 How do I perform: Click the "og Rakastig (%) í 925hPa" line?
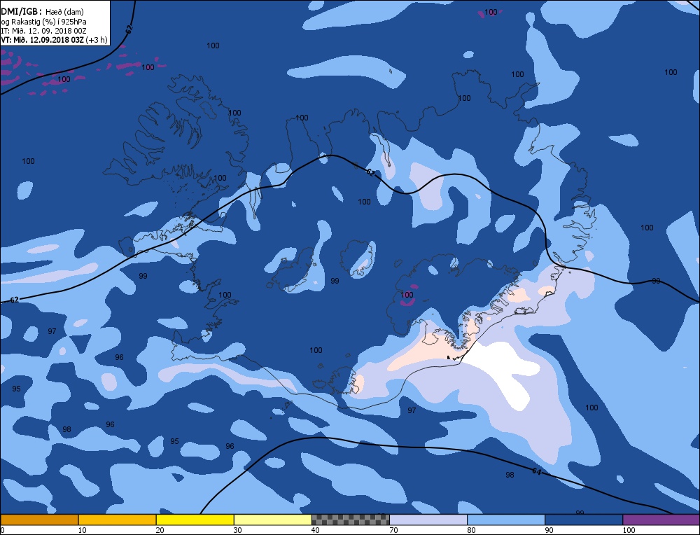coord(43,22)
